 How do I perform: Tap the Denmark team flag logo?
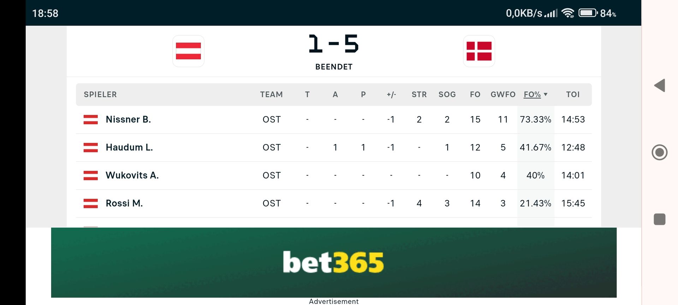tap(479, 51)
